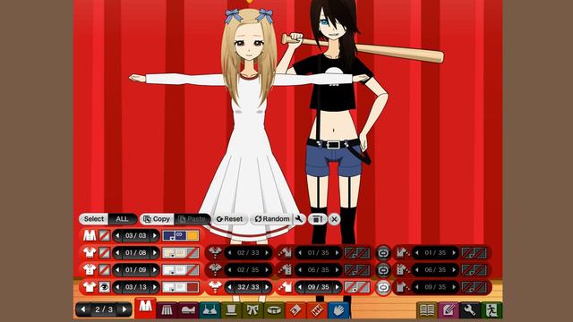Toggle sleeve link in 06/35 row
This screenshot has height=322, width=573.
coord(383,270)
